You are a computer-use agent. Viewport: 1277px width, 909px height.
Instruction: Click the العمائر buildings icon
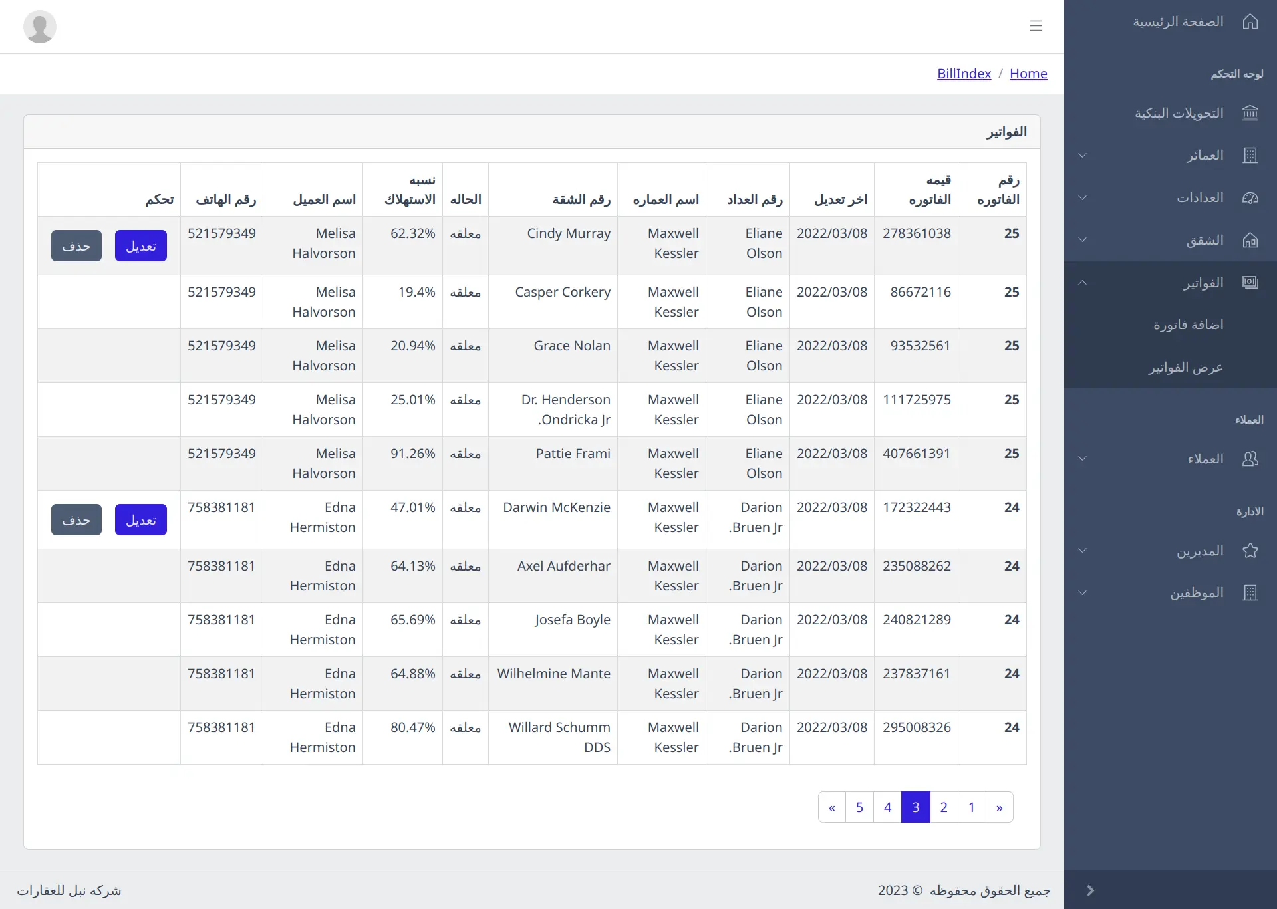(x=1250, y=155)
